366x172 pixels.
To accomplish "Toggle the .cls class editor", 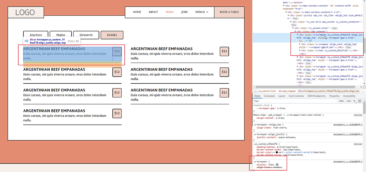I will point(348,101).
